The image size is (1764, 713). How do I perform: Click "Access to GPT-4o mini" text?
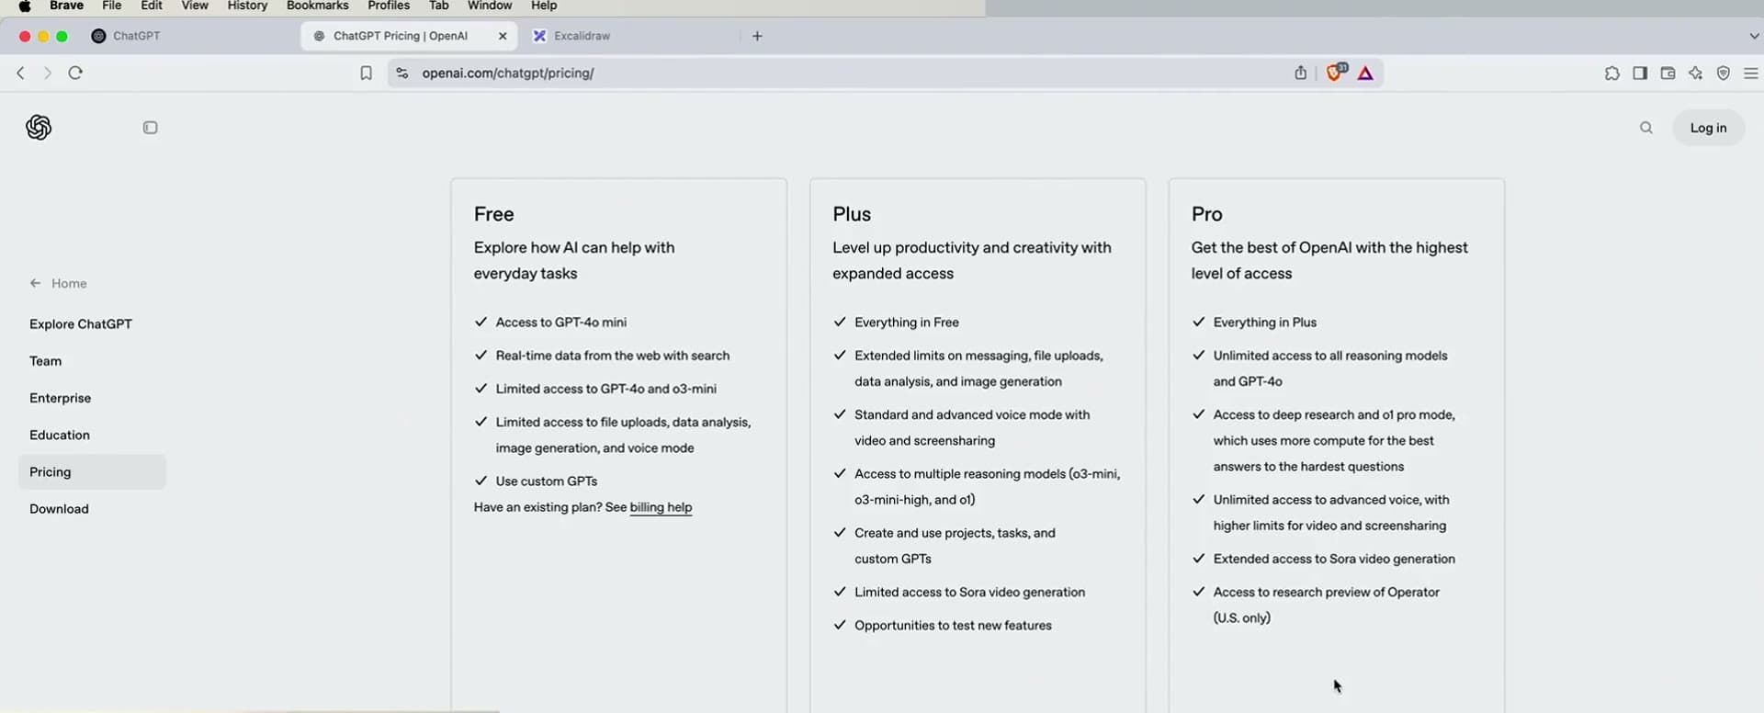[561, 323]
